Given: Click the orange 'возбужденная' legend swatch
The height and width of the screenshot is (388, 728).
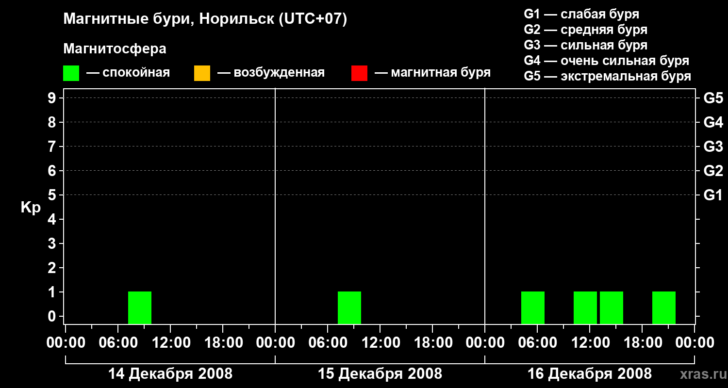Looking at the screenshot, I should 202,73.
